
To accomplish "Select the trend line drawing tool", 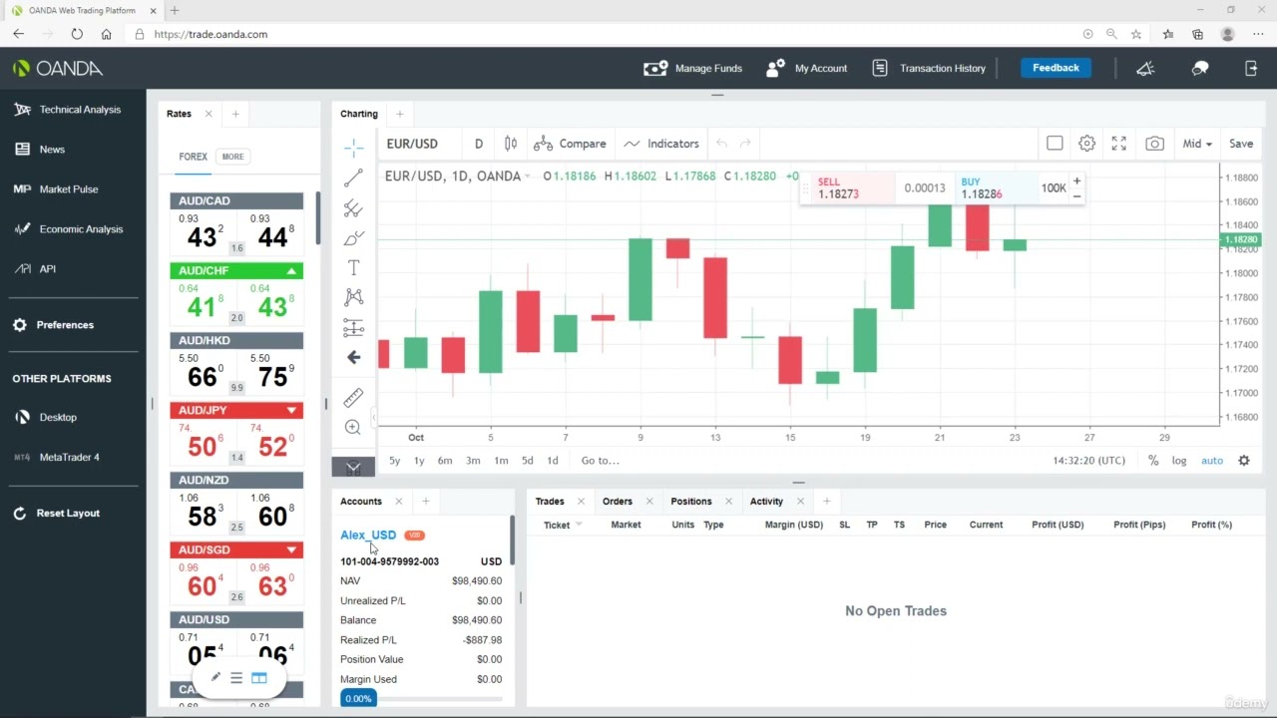I will [x=353, y=179].
